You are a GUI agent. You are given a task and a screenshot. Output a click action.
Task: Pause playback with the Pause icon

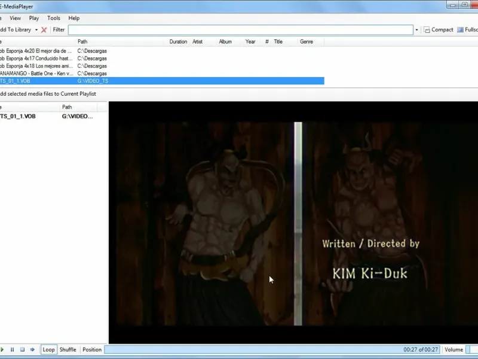(12, 349)
